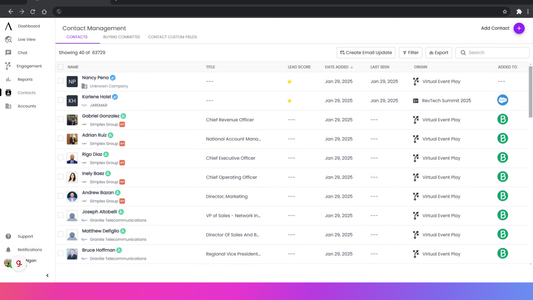This screenshot has height=300, width=533.
Task: Switch to the Buying Committee tab
Action: [122, 37]
